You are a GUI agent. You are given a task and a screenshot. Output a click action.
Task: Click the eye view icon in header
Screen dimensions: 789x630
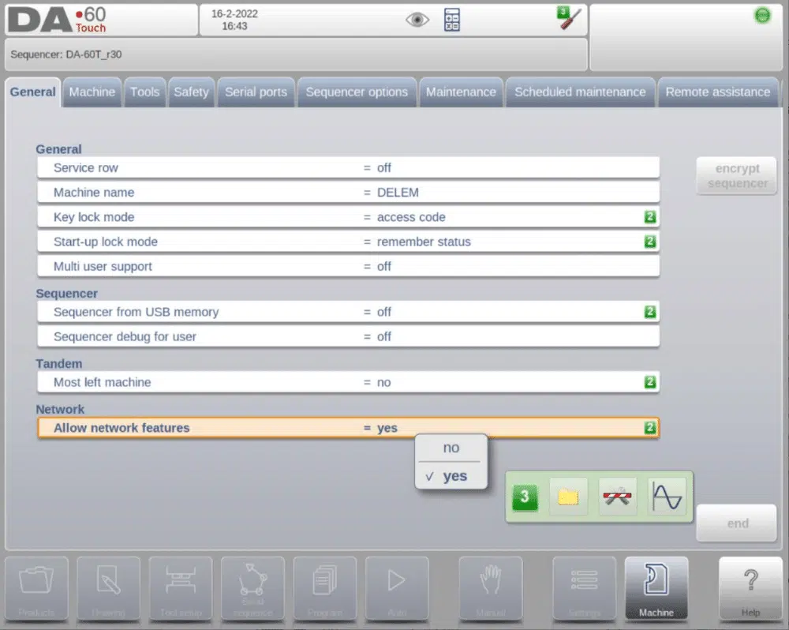[417, 20]
